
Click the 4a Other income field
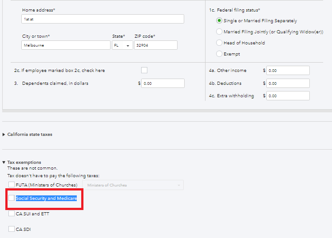(288, 71)
